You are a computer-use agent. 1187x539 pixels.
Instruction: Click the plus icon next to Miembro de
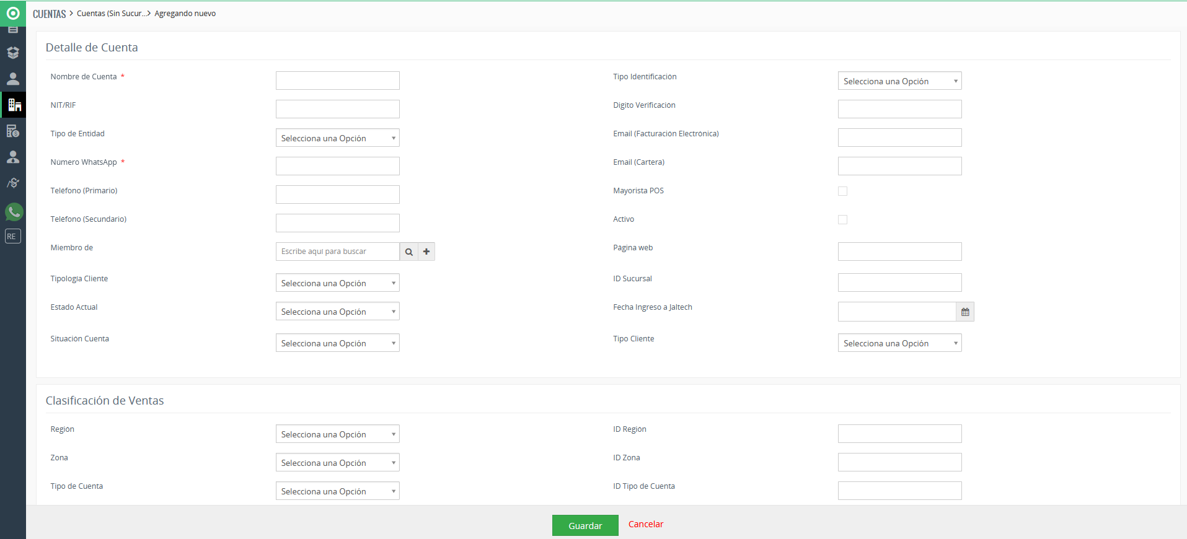[x=426, y=252]
